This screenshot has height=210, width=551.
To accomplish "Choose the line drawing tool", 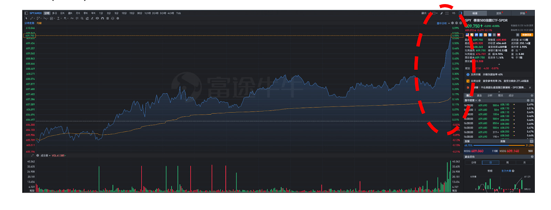I will [31, 18].
